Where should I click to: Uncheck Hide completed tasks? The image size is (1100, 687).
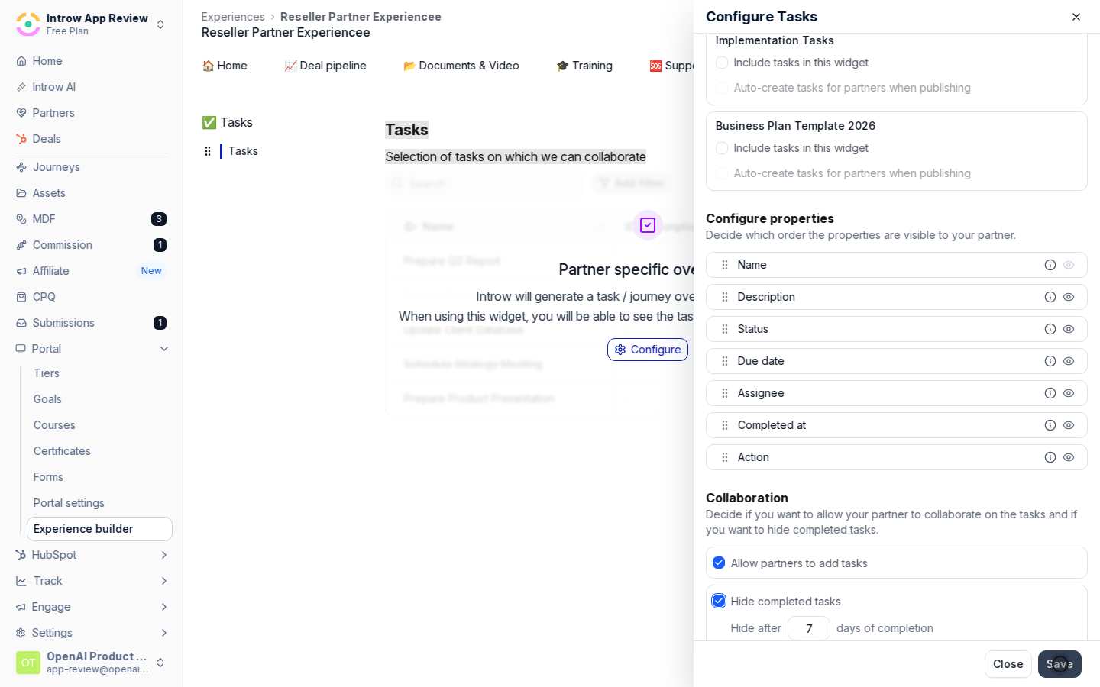coord(719,601)
